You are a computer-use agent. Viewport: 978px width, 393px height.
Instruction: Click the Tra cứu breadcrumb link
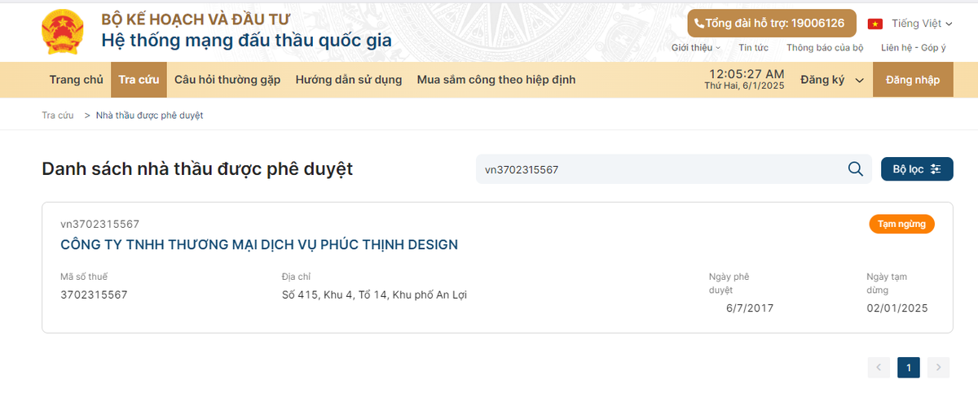pos(58,116)
